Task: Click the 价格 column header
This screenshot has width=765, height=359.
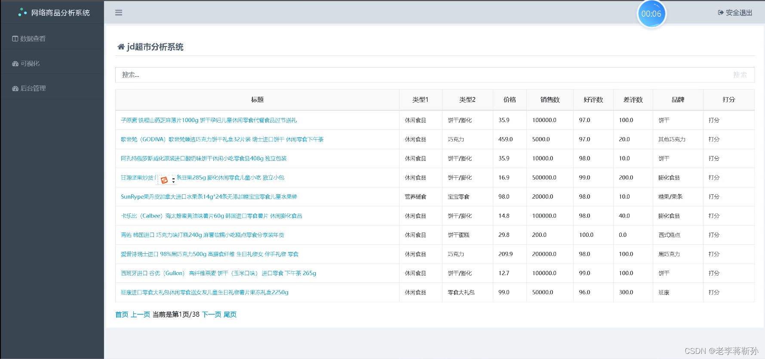Action: click(510, 100)
